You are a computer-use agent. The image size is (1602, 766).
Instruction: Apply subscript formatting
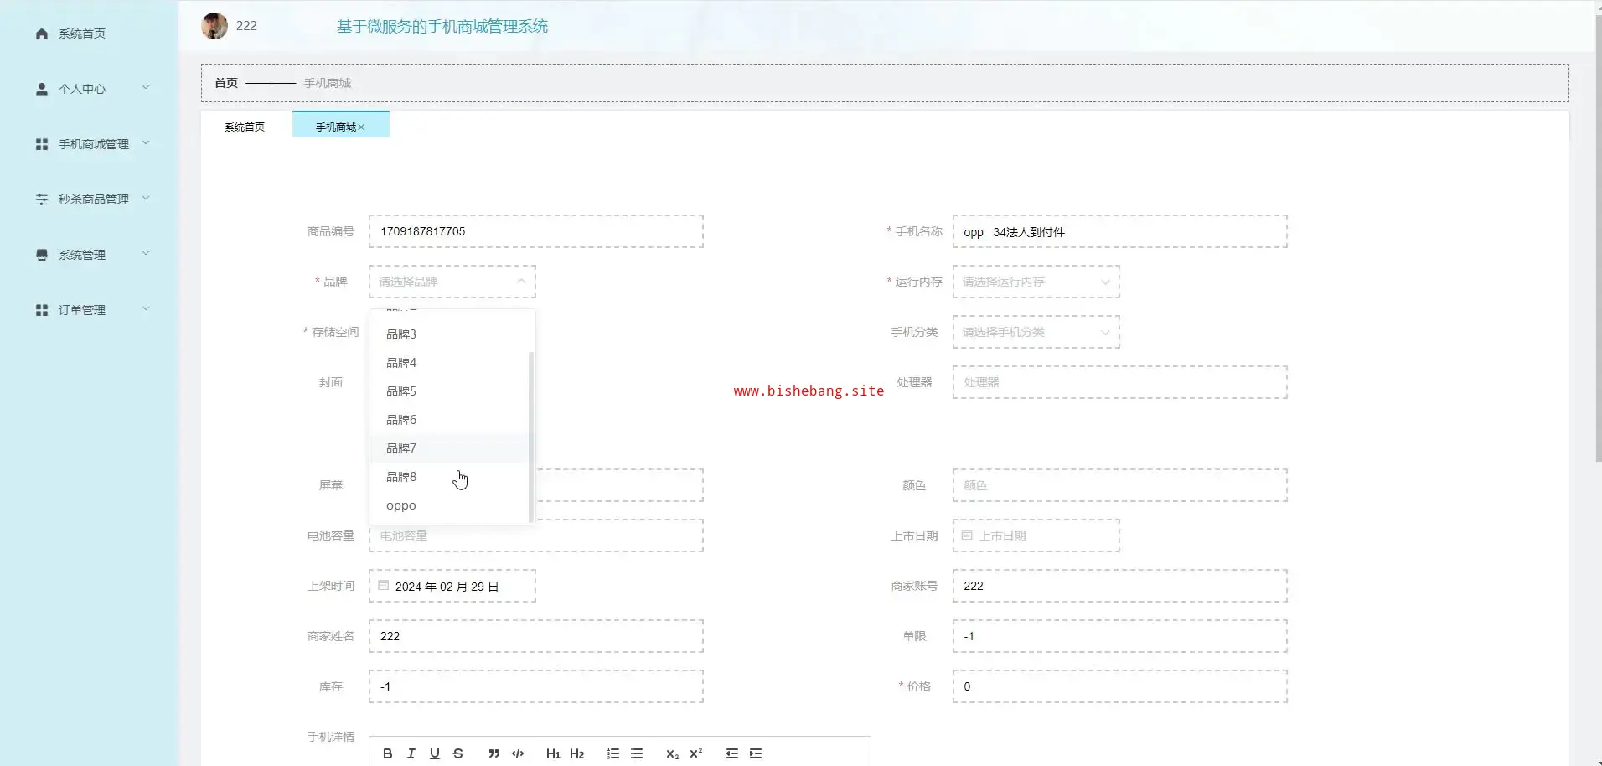(672, 753)
